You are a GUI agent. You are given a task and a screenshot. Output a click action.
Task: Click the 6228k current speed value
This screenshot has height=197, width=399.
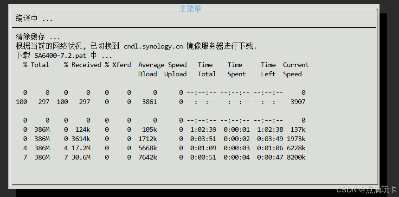[x=296, y=148]
